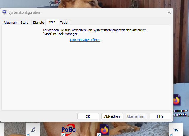Open the Start tab next to Allgemein

point(24,23)
